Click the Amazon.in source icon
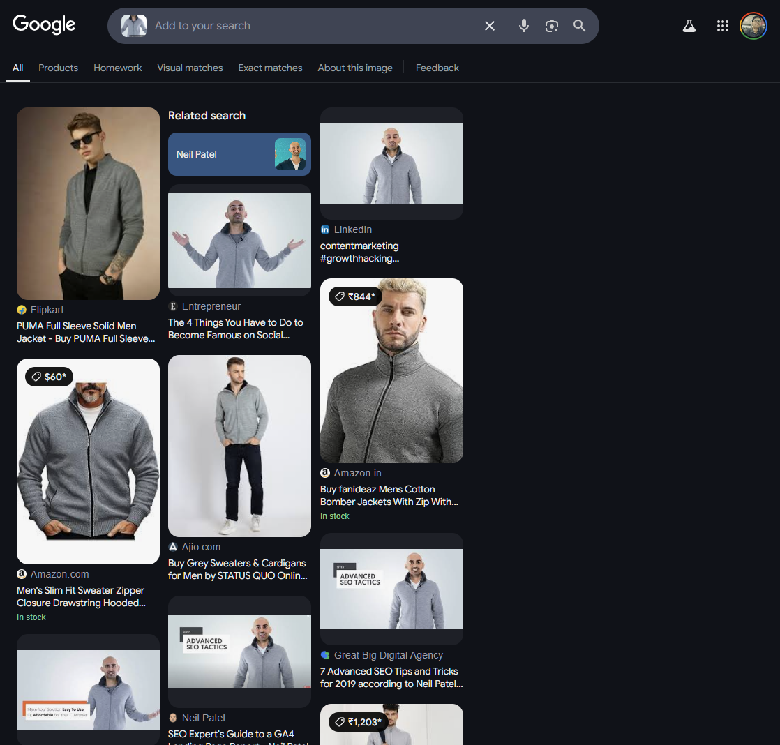Image resolution: width=780 pixels, height=745 pixels. [325, 473]
